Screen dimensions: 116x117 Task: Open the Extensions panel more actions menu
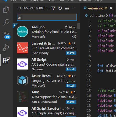point(74,8)
